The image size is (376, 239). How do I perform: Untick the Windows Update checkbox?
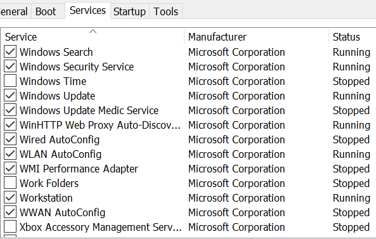point(10,95)
